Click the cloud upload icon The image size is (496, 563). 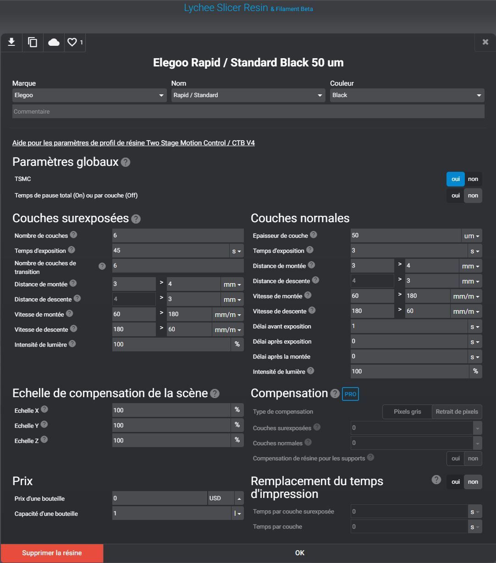tap(54, 42)
